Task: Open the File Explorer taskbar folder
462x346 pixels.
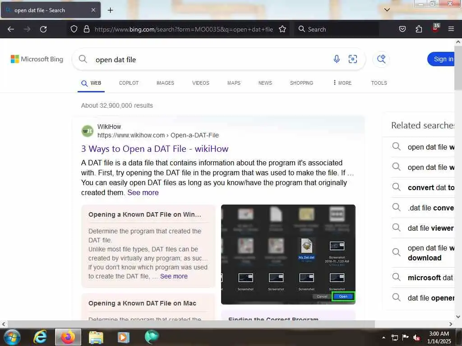Action: [96, 337]
